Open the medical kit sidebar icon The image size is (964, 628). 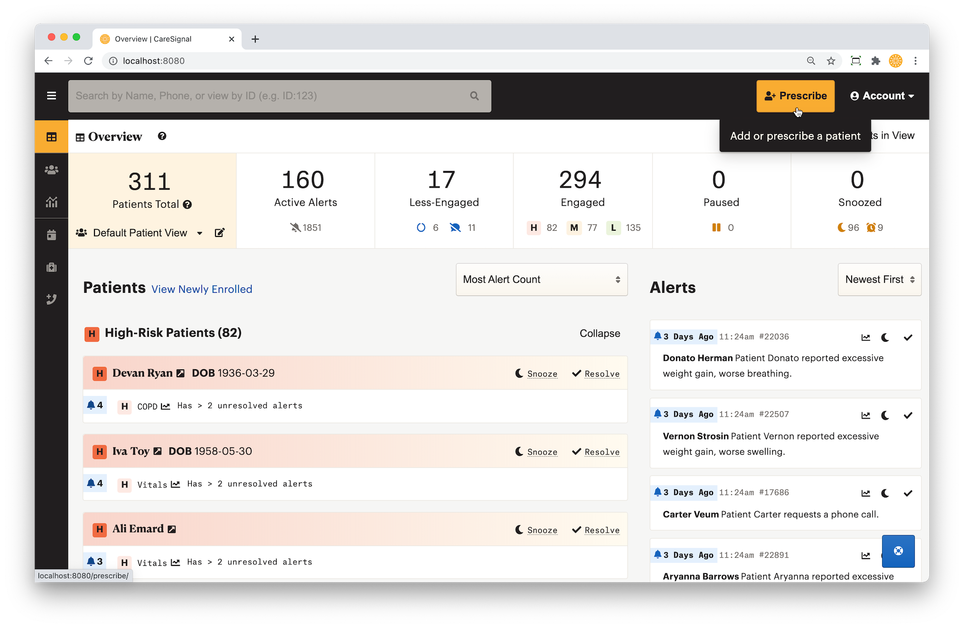(52, 267)
